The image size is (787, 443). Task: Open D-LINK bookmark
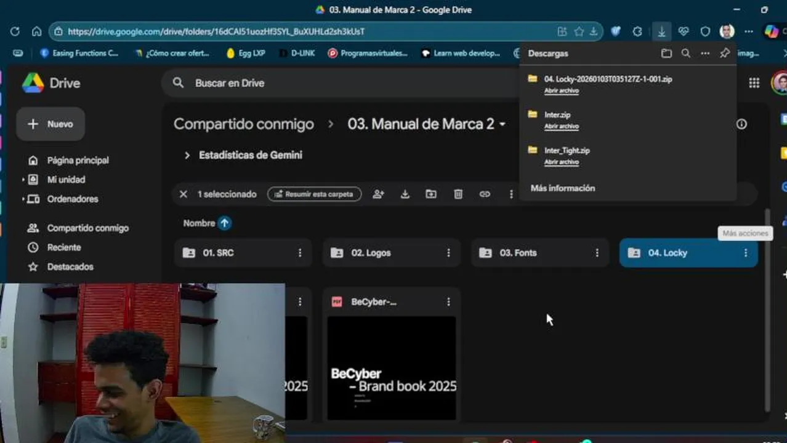point(297,54)
